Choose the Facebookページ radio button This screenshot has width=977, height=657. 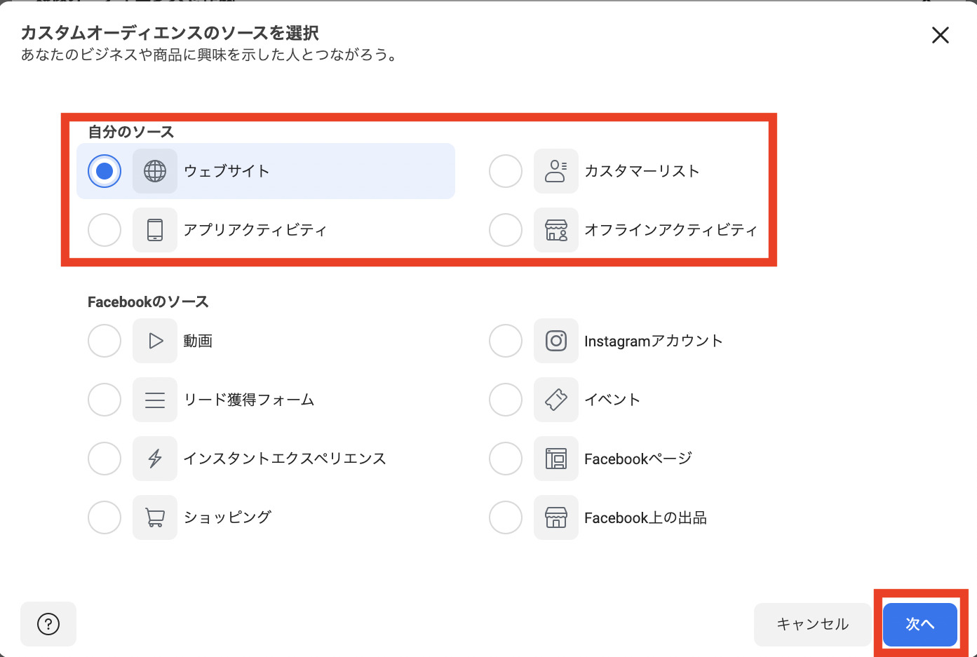coord(506,459)
